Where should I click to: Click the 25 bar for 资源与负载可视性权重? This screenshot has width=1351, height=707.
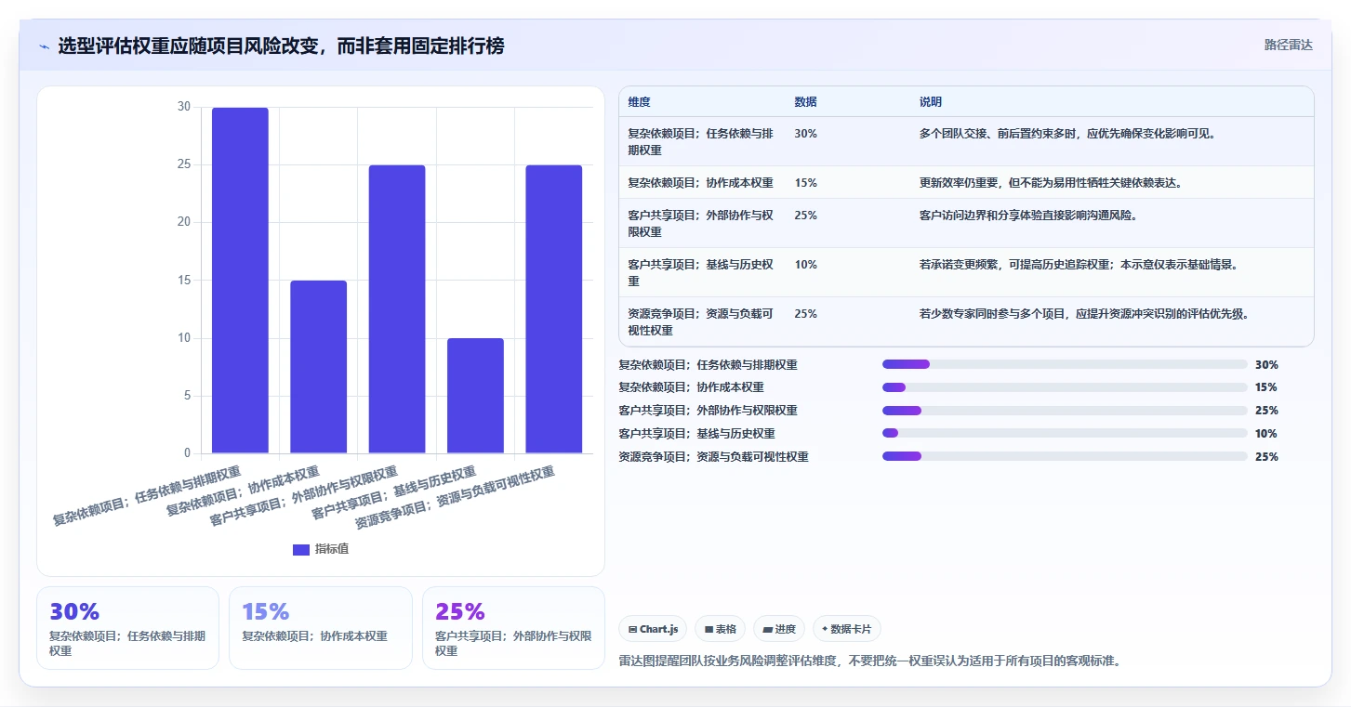tap(554, 309)
